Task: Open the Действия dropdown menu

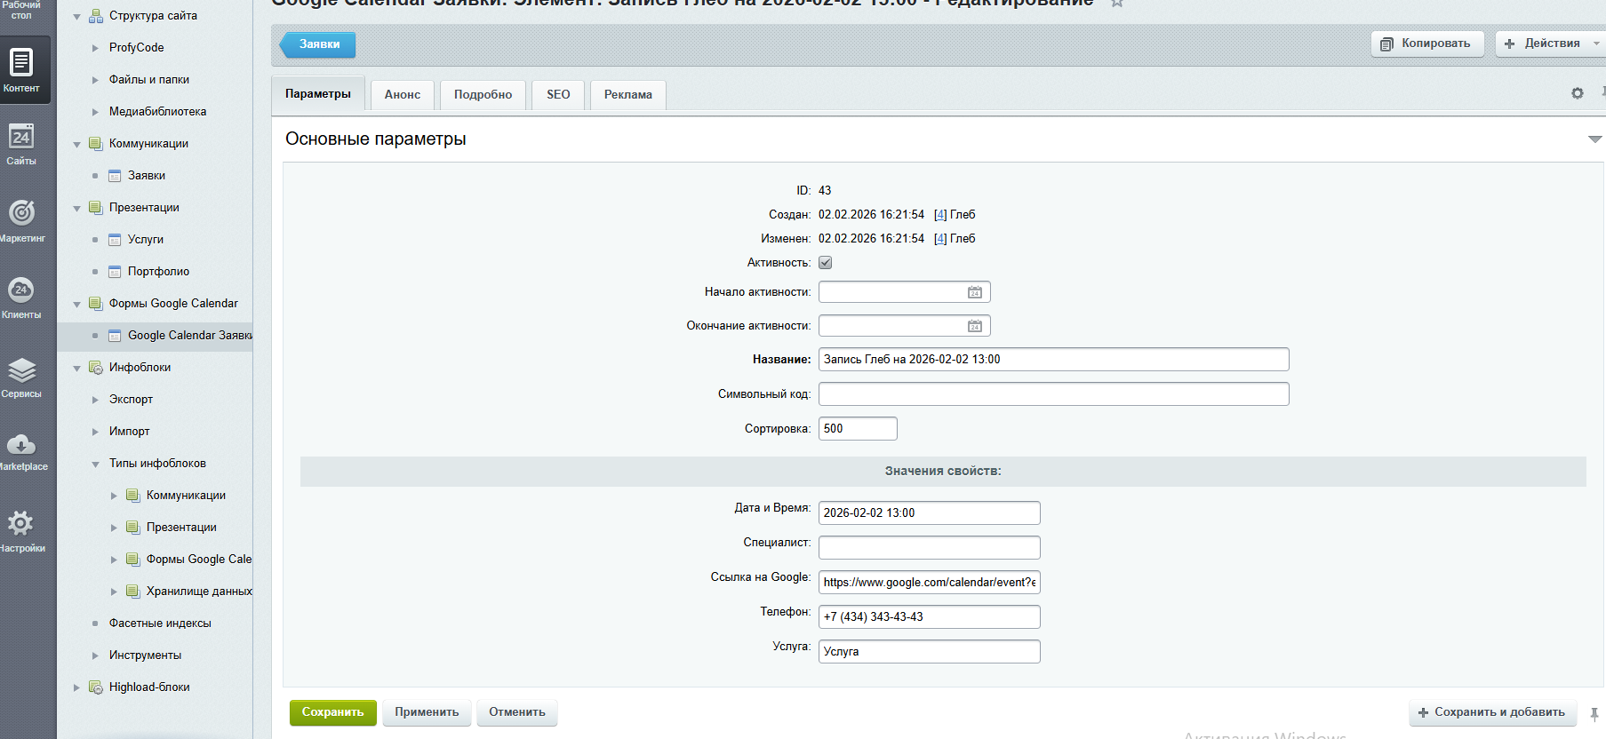Action: [x=1551, y=44]
